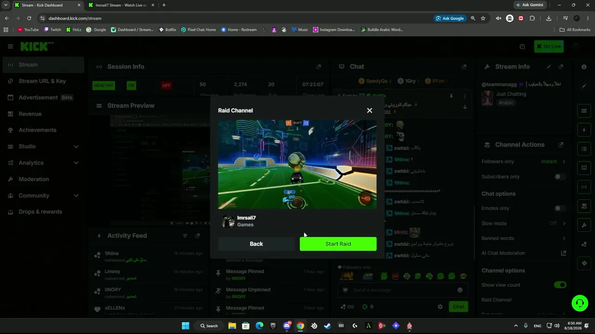Click the green Start Raid button
The image size is (595, 334).
pos(338,244)
